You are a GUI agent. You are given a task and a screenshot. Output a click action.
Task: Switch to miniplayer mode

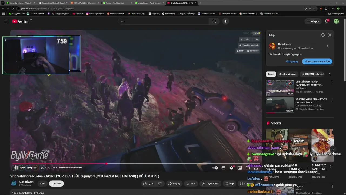coord(239,168)
